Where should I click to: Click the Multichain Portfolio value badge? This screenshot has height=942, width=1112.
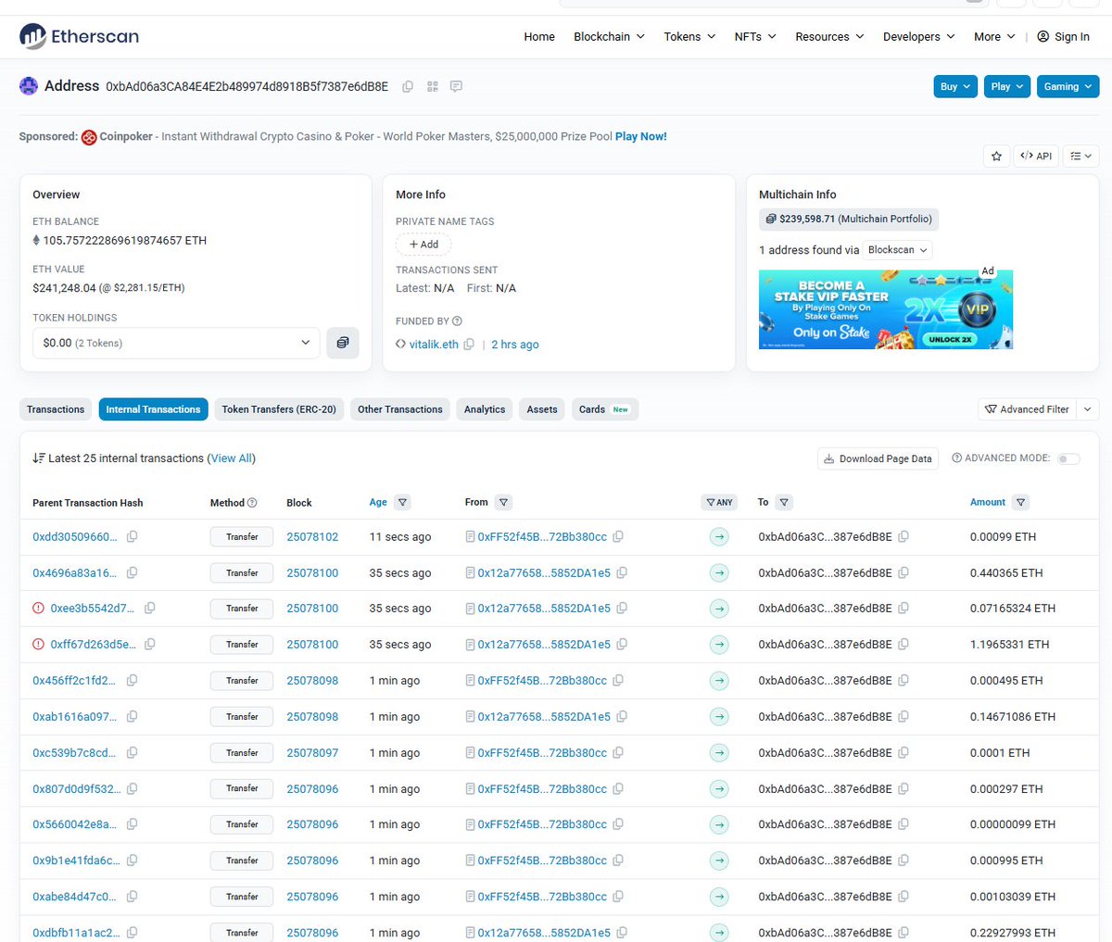point(849,220)
